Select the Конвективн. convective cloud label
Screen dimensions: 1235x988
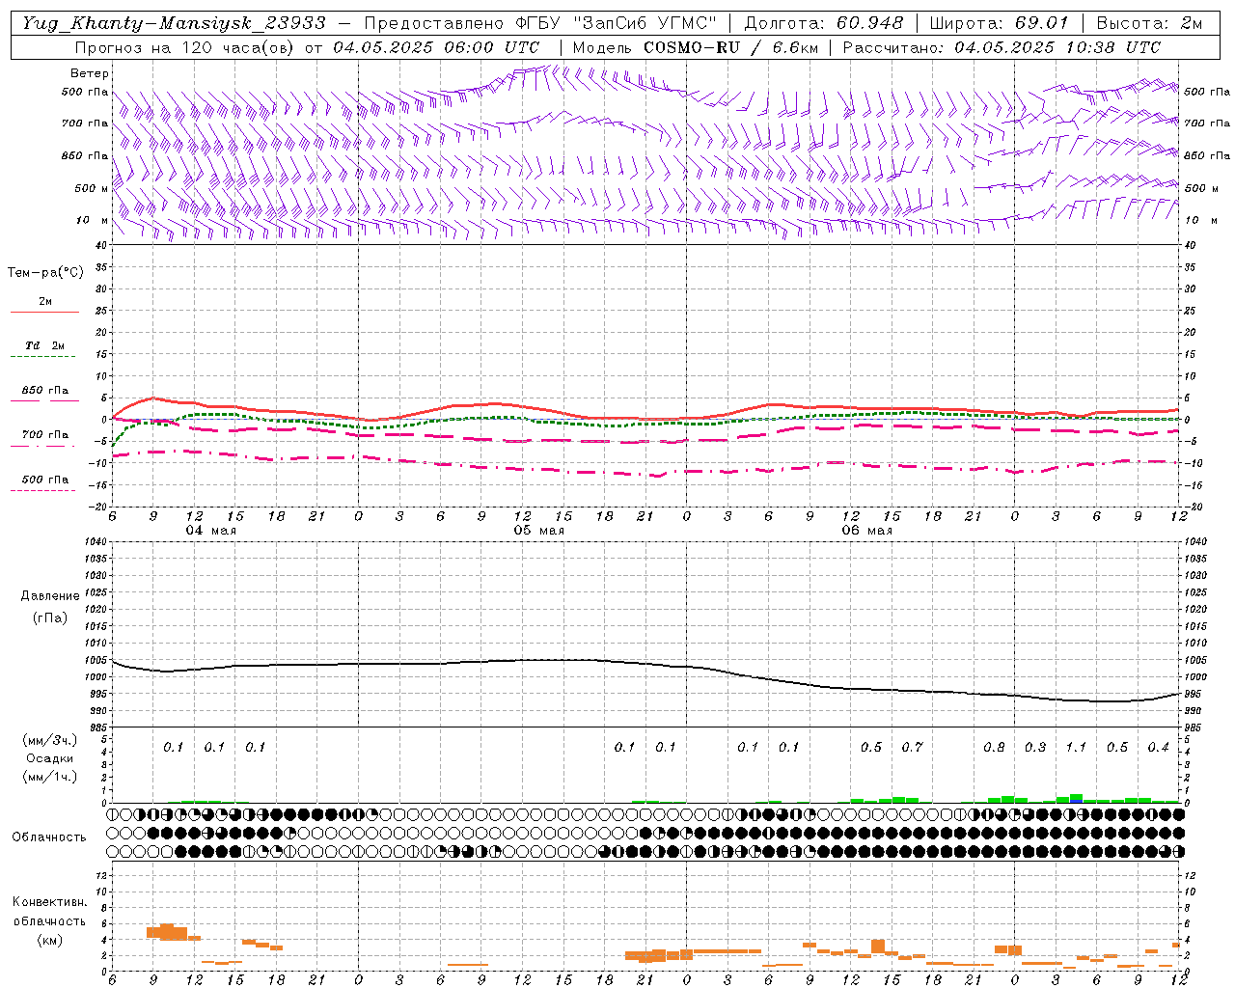click(49, 902)
